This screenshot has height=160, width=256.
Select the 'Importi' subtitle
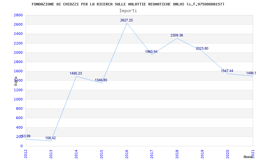tap(128, 11)
